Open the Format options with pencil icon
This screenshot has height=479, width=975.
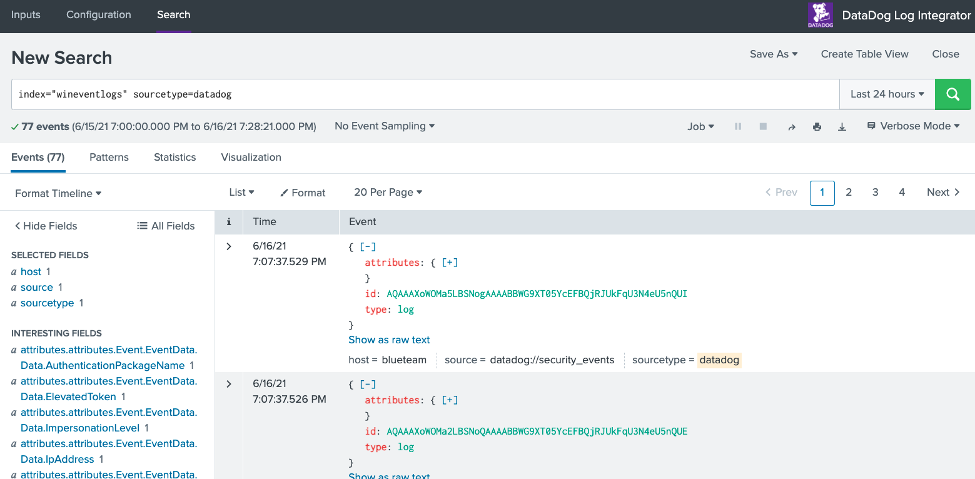coord(303,193)
